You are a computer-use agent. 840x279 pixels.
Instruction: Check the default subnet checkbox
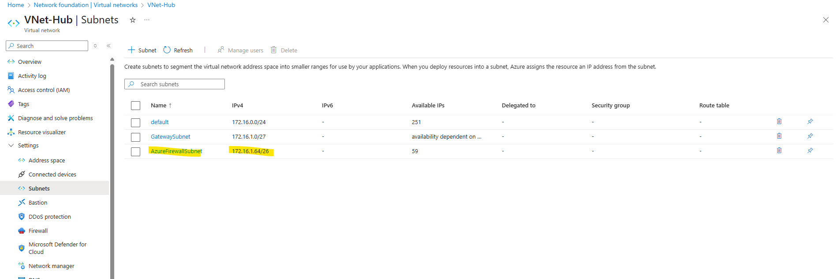pos(136,122)
